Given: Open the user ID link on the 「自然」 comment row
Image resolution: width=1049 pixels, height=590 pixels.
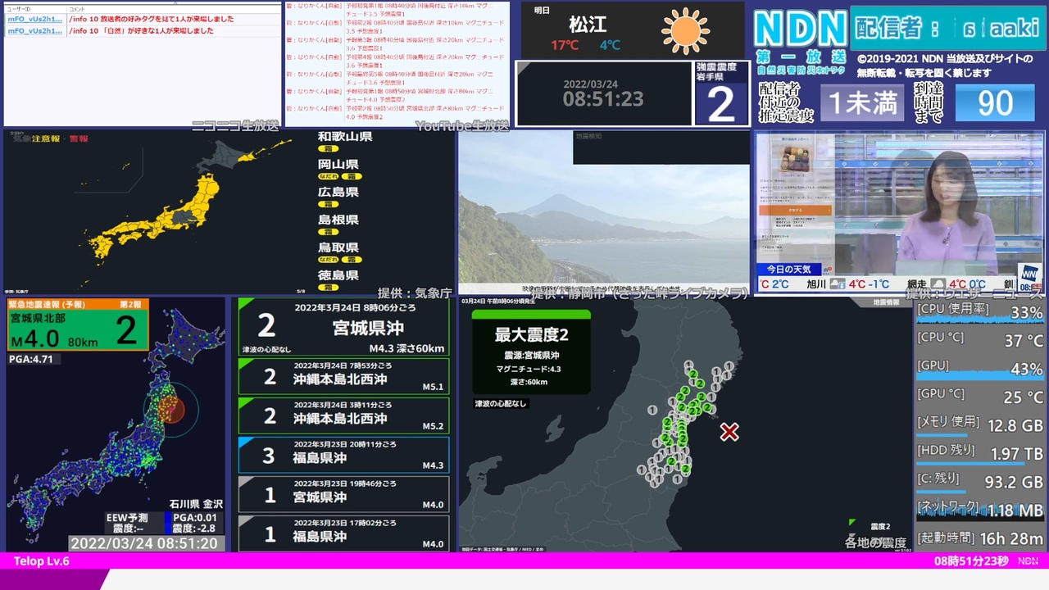Looking at the screenshot, I should [x=34, y=31].
